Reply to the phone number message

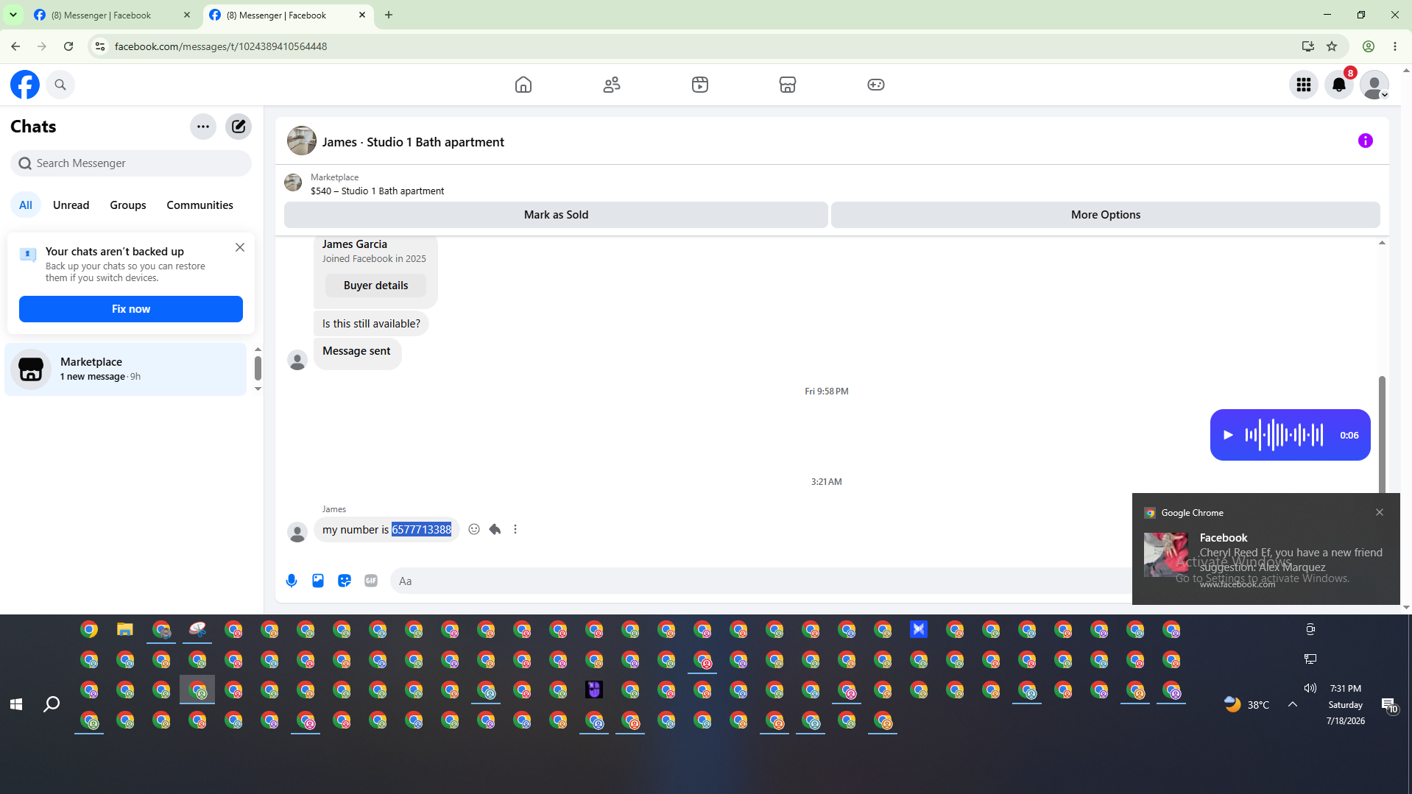click(495, 529)
